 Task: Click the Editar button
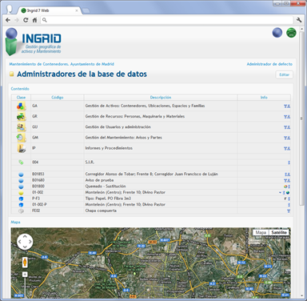click(284, 74)
